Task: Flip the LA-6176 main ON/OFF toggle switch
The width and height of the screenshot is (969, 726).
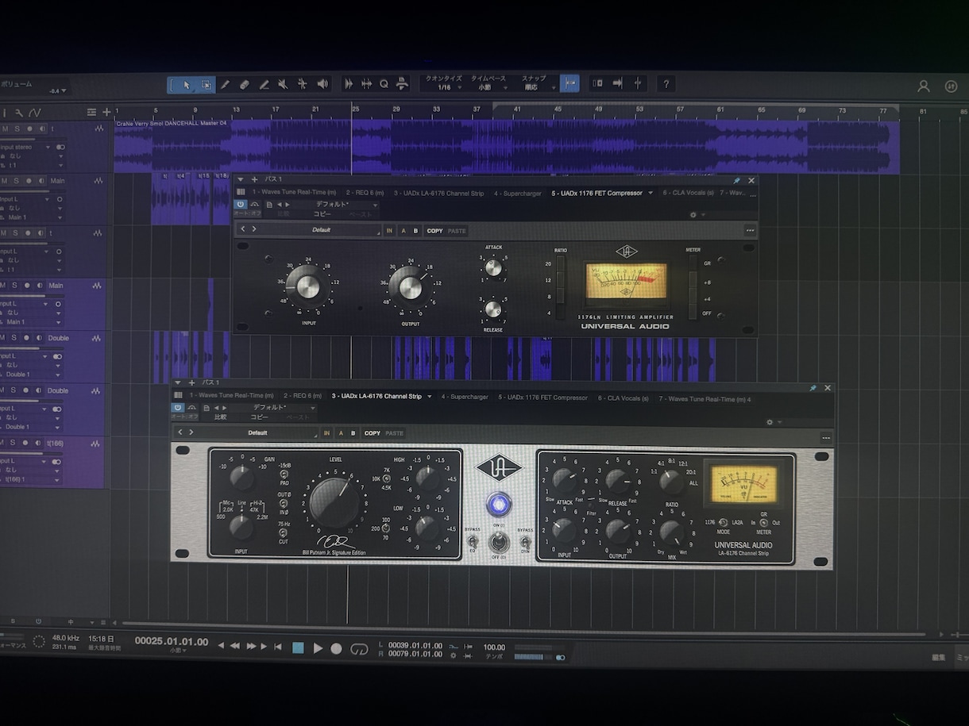Action: 499,541
